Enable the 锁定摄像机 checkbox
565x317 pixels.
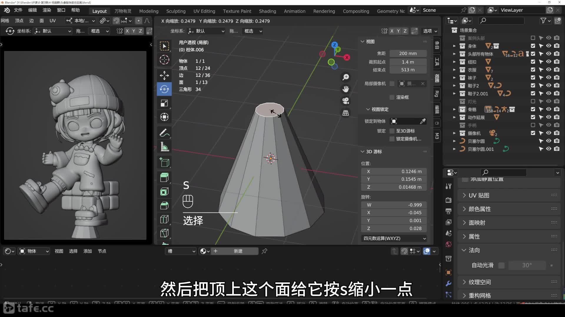[392, 139]
